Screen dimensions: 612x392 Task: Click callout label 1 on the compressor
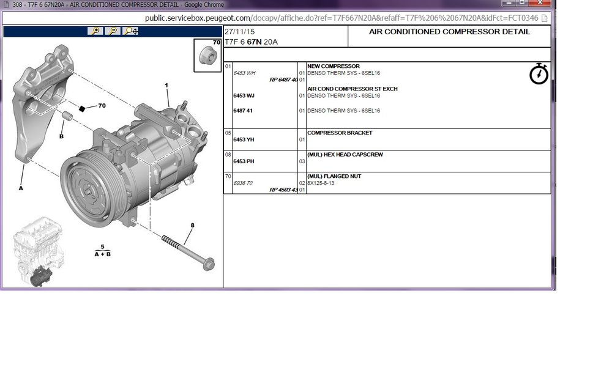coord(166,85)
